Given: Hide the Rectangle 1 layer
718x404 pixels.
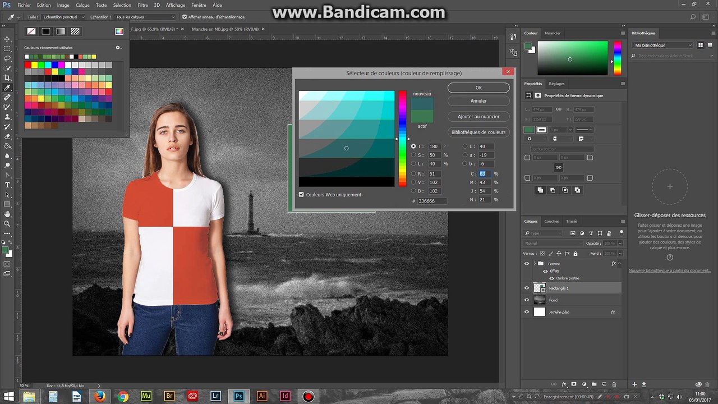Looking at the screenshot, I should 526,288.
